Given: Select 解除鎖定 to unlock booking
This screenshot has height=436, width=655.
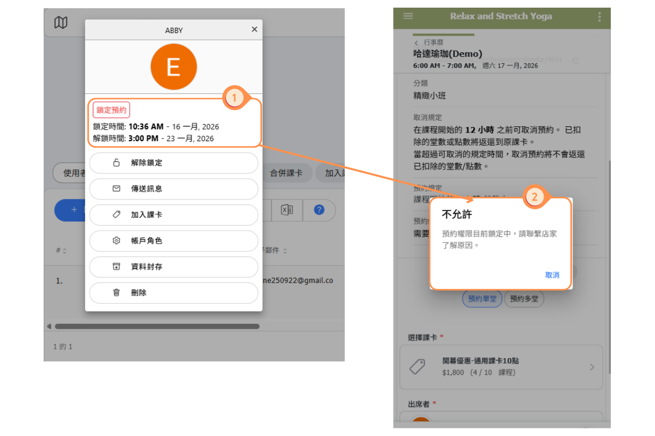Looking at the screenshot, I should coord(173,163).
